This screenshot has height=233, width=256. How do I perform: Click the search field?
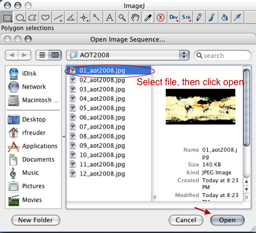[x=222, y=56]
